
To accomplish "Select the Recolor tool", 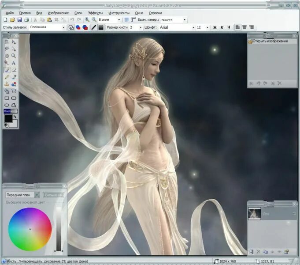I will (14, 84).
